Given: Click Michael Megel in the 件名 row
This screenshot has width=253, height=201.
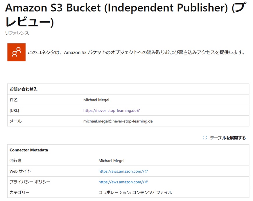Looking at the screenshot, I should pyautogui.click(x=96, y=100).
